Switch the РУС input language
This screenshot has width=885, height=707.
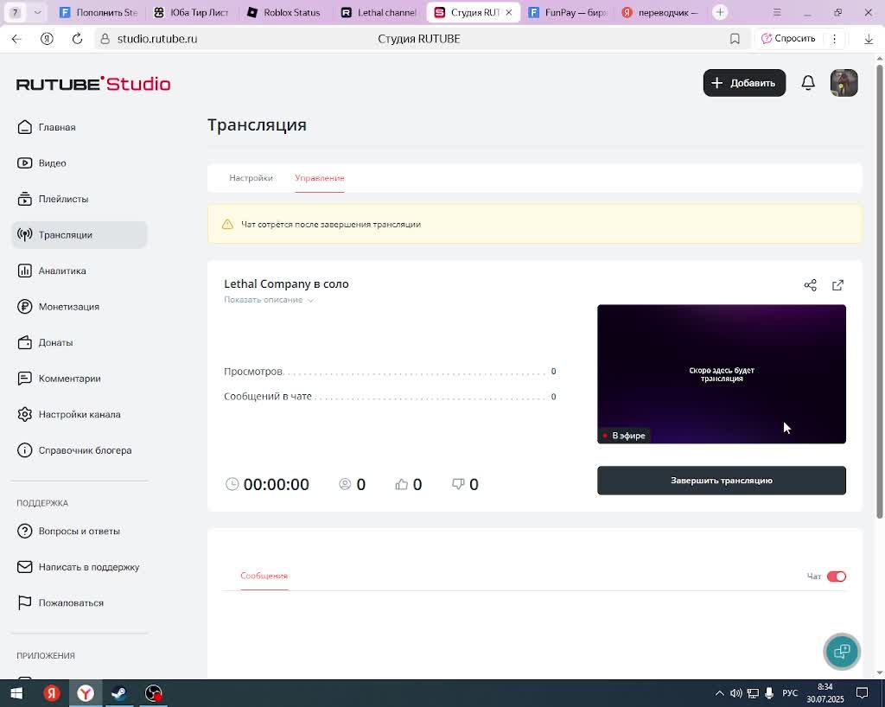[x=790, y=693]
